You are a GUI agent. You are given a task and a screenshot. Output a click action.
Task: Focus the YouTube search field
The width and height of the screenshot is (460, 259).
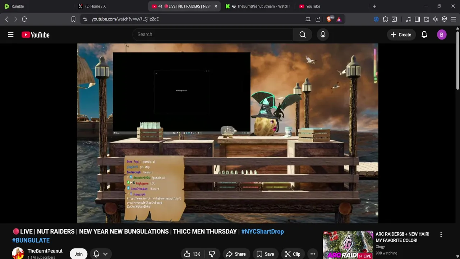213,35
